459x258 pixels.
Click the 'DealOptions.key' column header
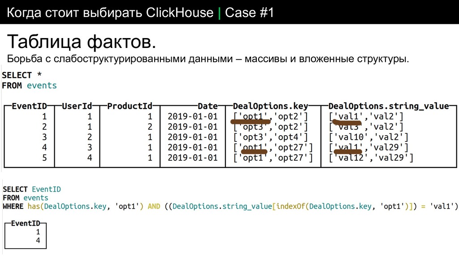[x=270, y=106]
